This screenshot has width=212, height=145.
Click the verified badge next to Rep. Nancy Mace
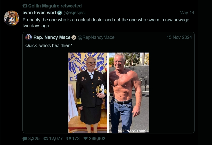coord(74,37)
